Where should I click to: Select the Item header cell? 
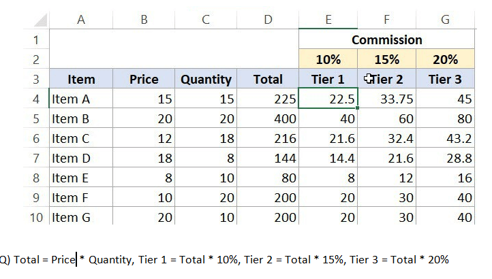[x=81, y=80]
